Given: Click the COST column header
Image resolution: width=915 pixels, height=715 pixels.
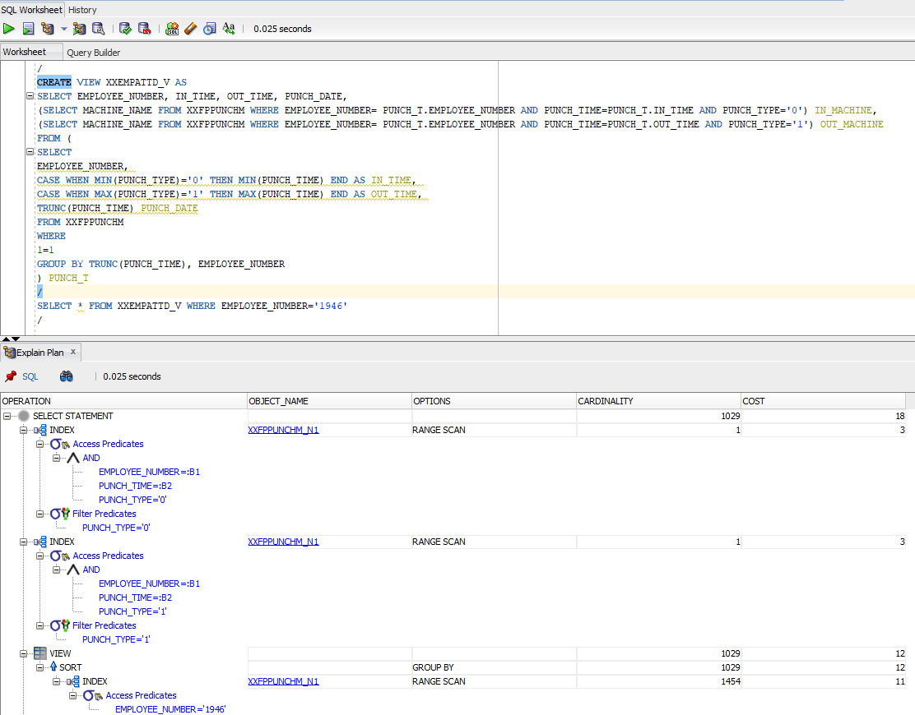Looking at the screenshot, I should click(824, 401).
